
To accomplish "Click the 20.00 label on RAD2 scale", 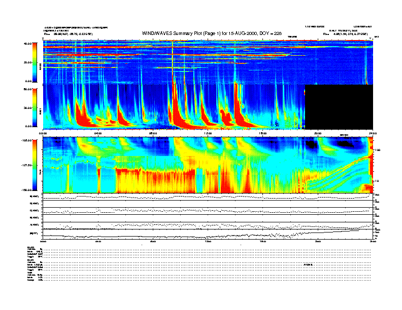I will coord(28,62).
